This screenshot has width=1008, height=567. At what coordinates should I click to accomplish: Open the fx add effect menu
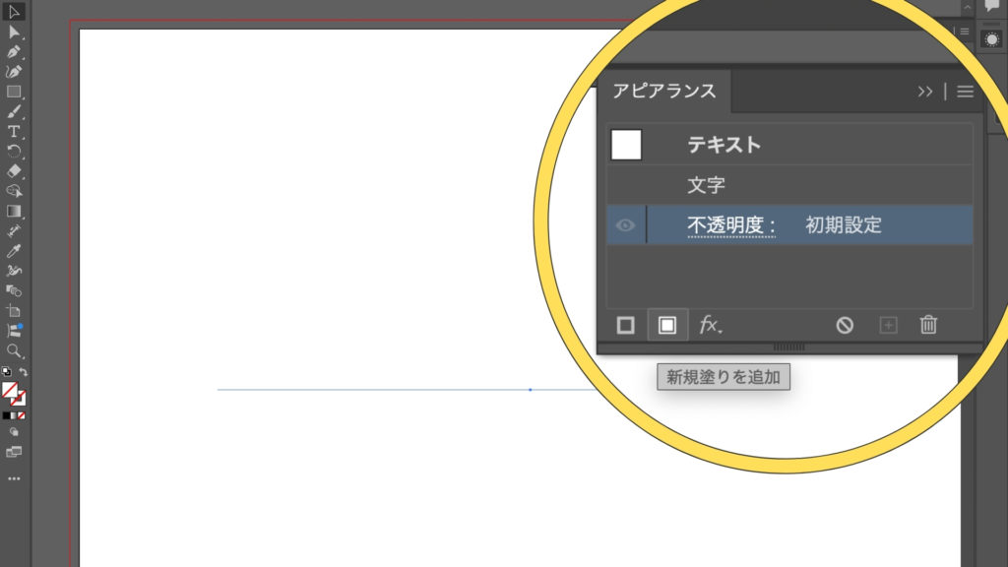[x=711, y=325]
